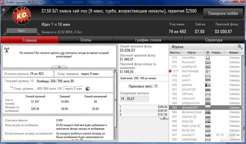
Task: Click first place payout $266,34
Action: 162,107
